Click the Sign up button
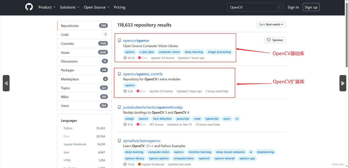Screen dimensions: 349x168 (x=311, y=7)
